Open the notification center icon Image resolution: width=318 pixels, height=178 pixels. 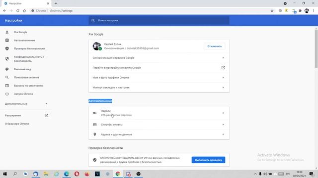click(x=312, y=174)
